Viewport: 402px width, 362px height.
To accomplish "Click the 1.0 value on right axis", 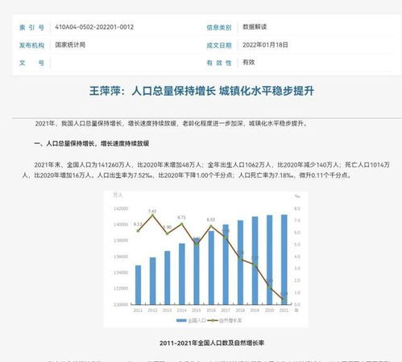I will [x=297, y=293].
